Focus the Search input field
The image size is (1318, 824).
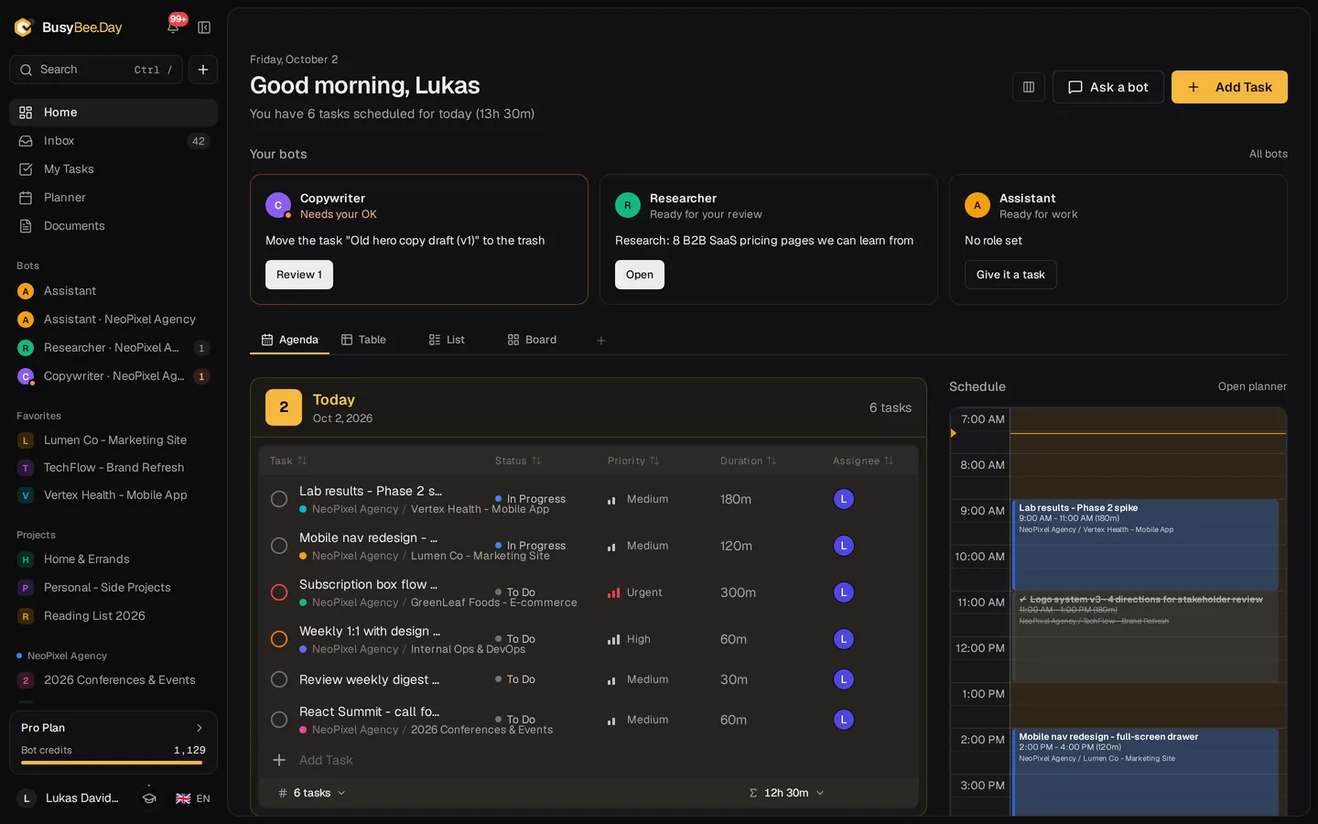point(96,70)
